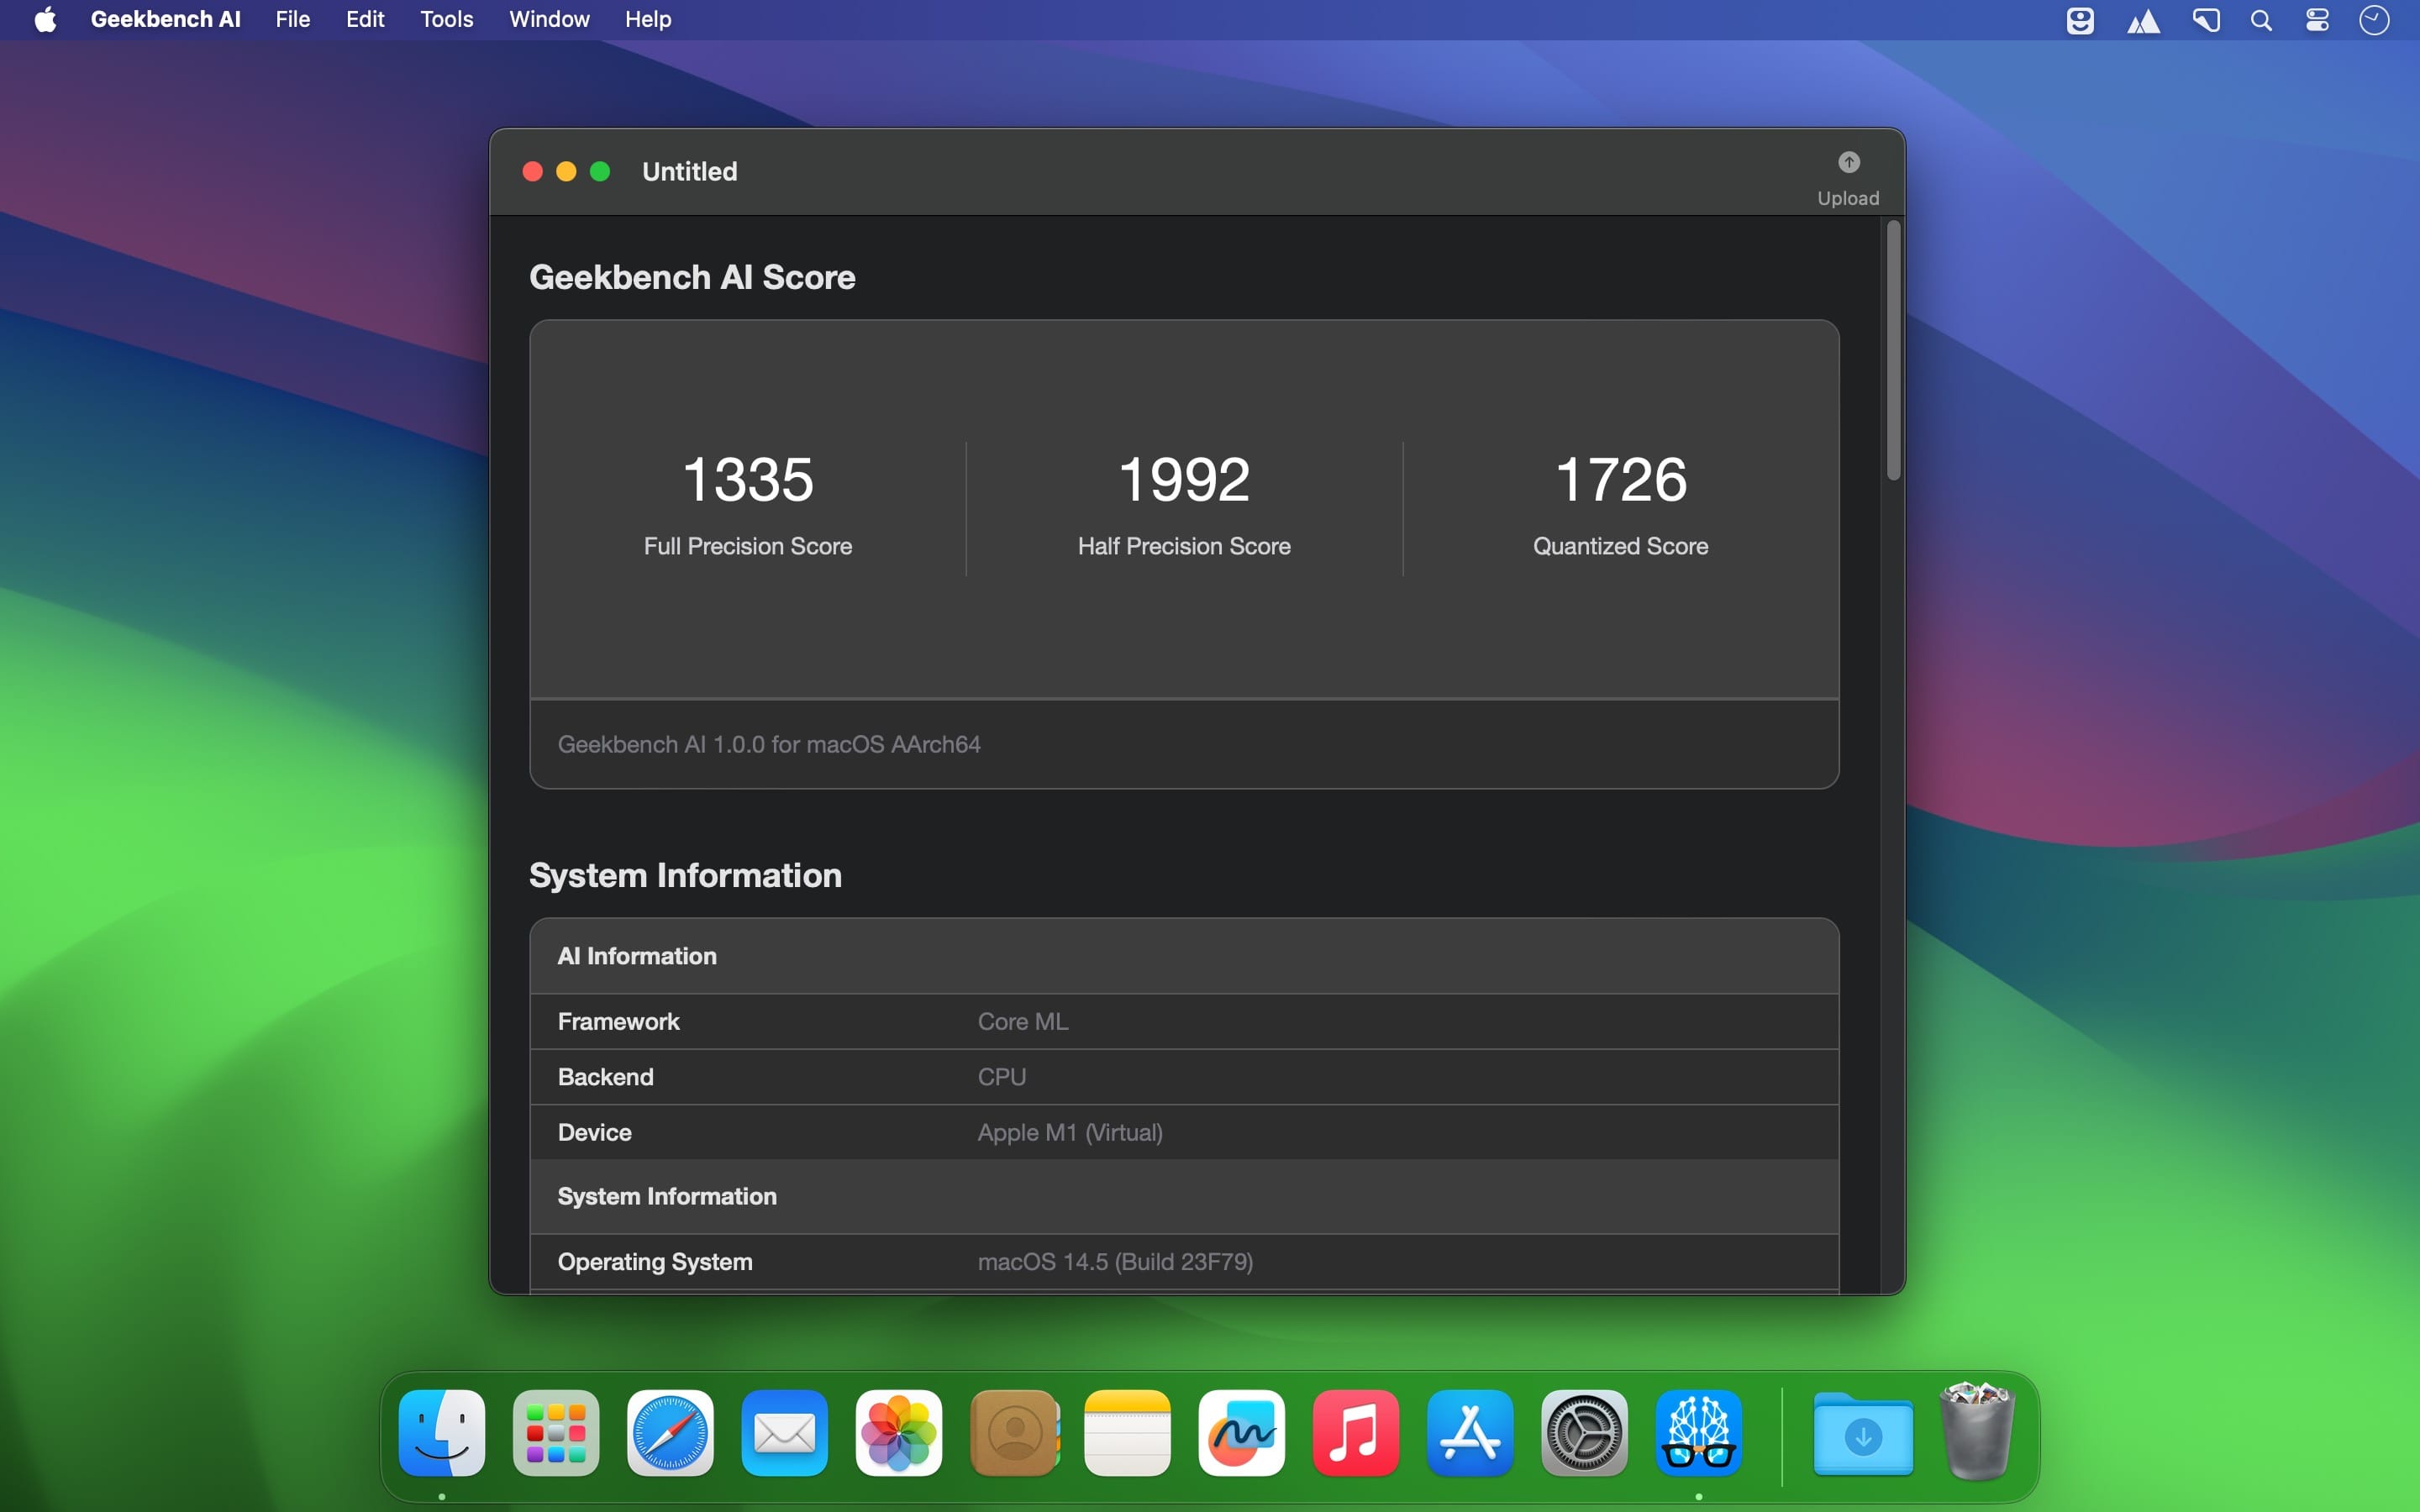Click the Upload arrow icon in toolbar
The image size is (2420, 1512).
click(x=1848, y=162)
